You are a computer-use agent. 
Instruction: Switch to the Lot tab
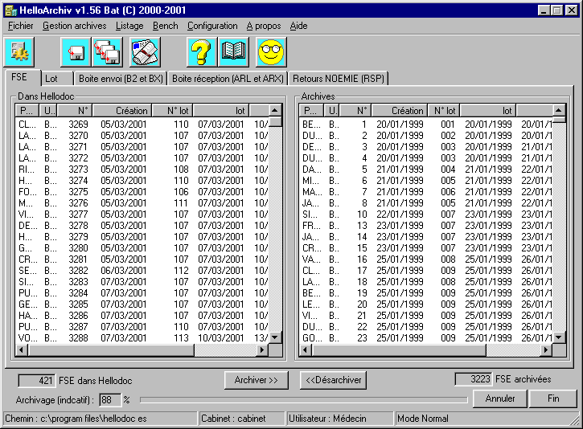click(56, 79)
